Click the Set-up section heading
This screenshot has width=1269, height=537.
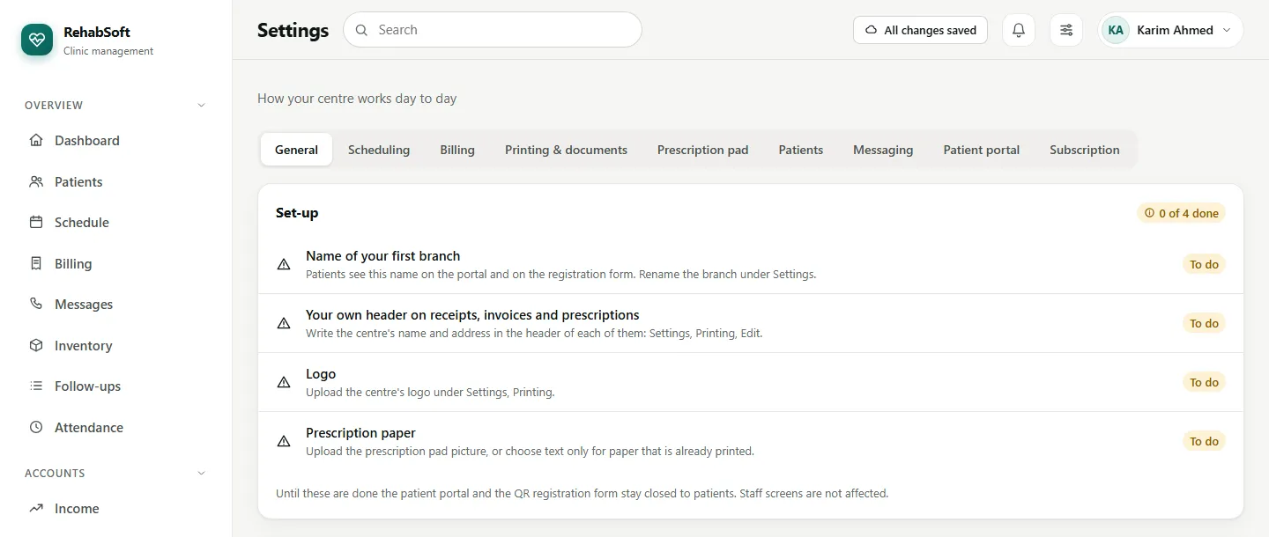(297, 213)
